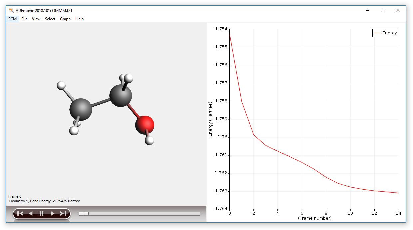The image size is (413, 230).
Task: Minimize the ADFmovie window
Action: coord(367,10)
